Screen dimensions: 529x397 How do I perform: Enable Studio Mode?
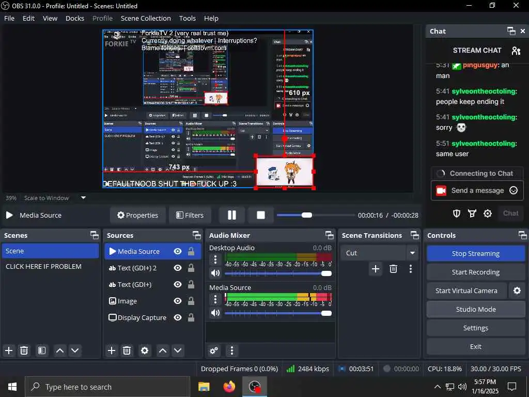point(476,309)
